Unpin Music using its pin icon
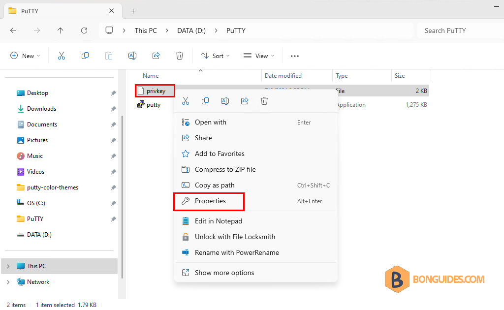This screenshot has height=310, width=504. pos(113,156)
